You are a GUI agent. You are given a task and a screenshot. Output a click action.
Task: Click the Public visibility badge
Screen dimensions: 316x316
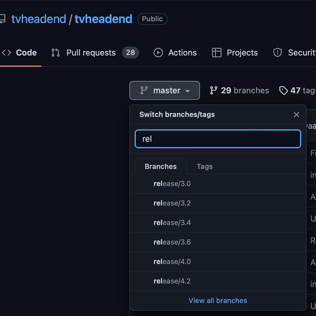(x=152, y=19)
